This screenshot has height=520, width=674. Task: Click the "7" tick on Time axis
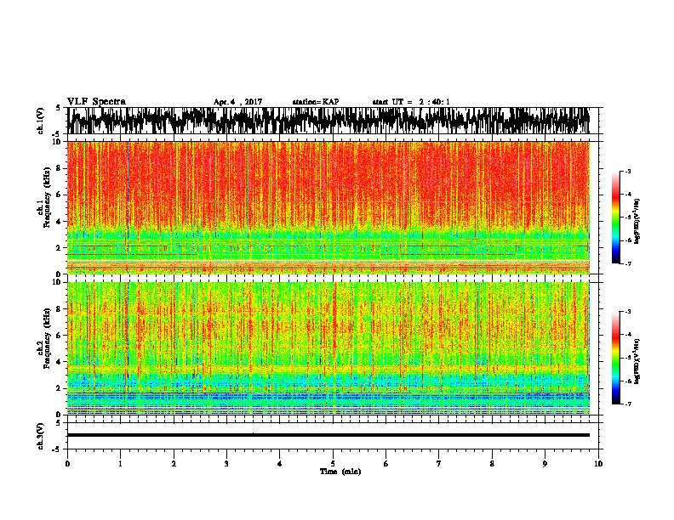(439, 464)
